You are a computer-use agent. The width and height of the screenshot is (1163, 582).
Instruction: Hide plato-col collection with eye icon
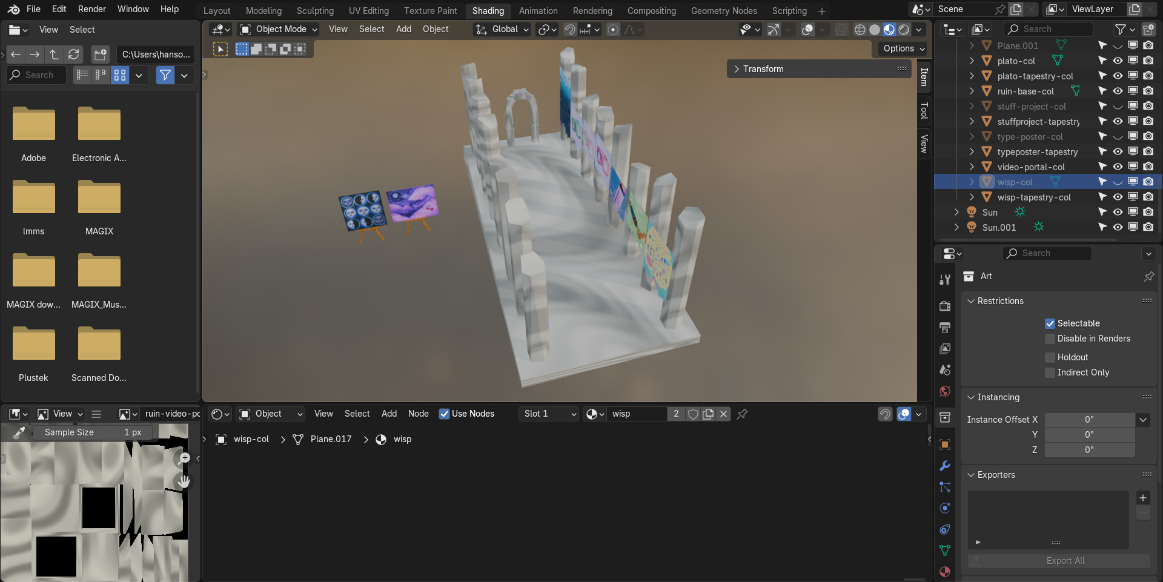[x=1118, y=61]
